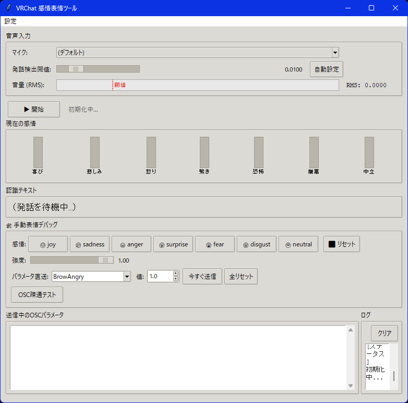Trigger the fear expression button
This screenshot has width=408, height=403.
tap(215, 244)
